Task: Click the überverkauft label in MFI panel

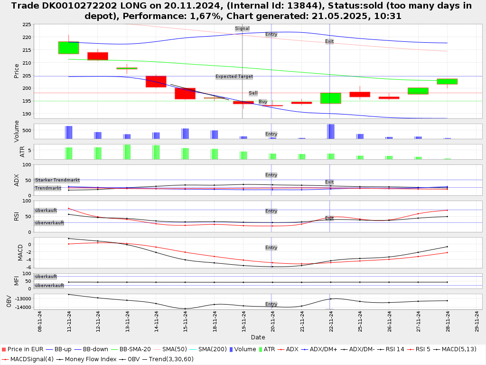Action: coord(49,286)
